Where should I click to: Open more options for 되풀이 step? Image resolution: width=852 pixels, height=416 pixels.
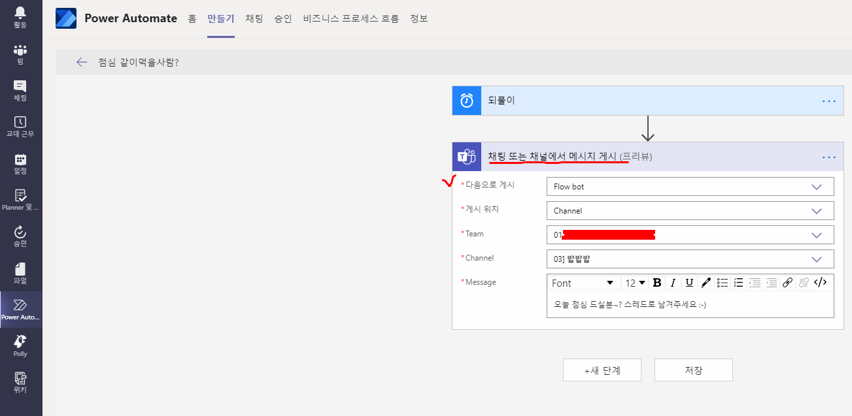829,101
